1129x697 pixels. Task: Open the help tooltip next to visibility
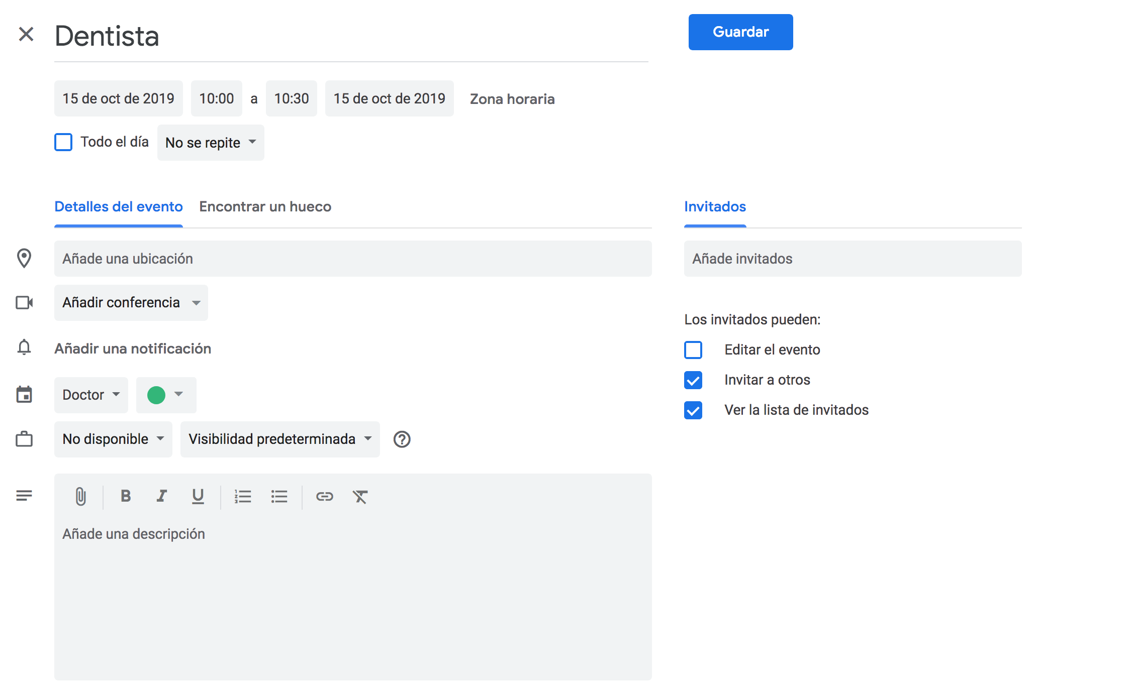(402, 439)
